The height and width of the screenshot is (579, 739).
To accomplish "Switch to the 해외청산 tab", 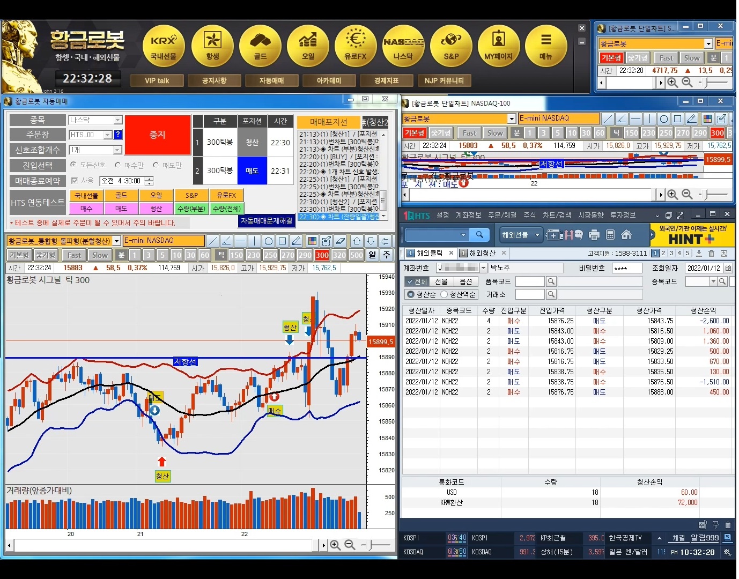I will coord(482,253).
